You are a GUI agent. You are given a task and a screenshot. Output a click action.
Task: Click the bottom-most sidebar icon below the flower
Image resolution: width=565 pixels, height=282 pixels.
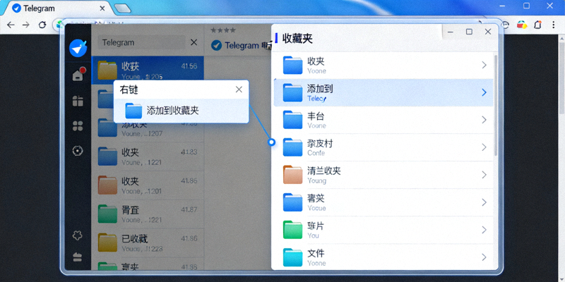tap(78, 257)
